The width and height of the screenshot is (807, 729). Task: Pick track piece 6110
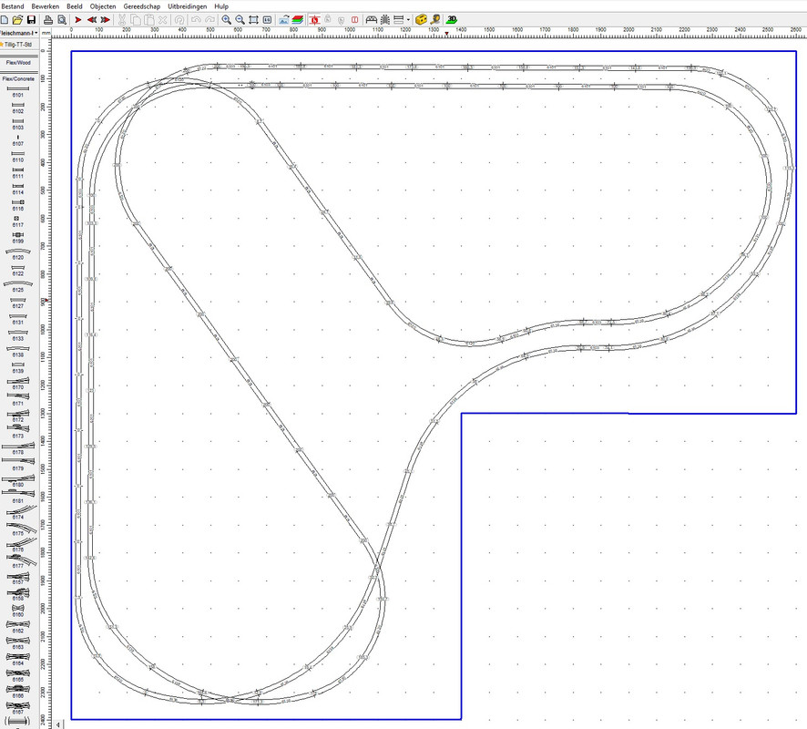tap(18, 157)
